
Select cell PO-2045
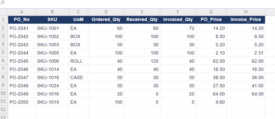tap(22, 61)
